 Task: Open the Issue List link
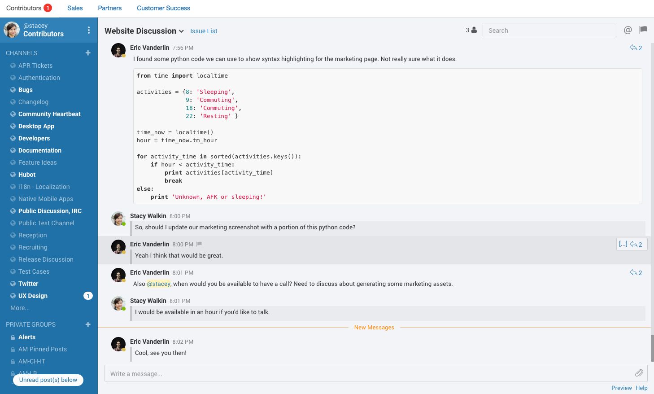204,31
